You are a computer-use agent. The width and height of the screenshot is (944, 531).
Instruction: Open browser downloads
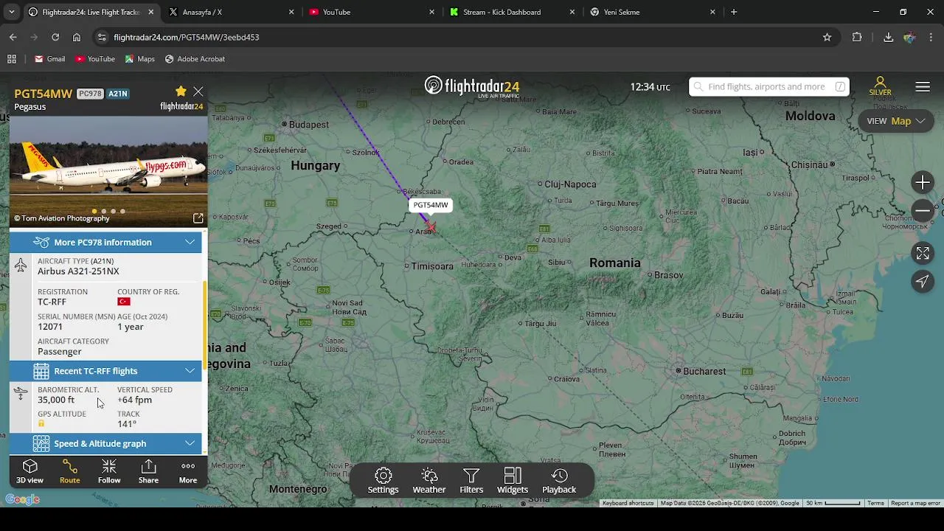point(888,37)
